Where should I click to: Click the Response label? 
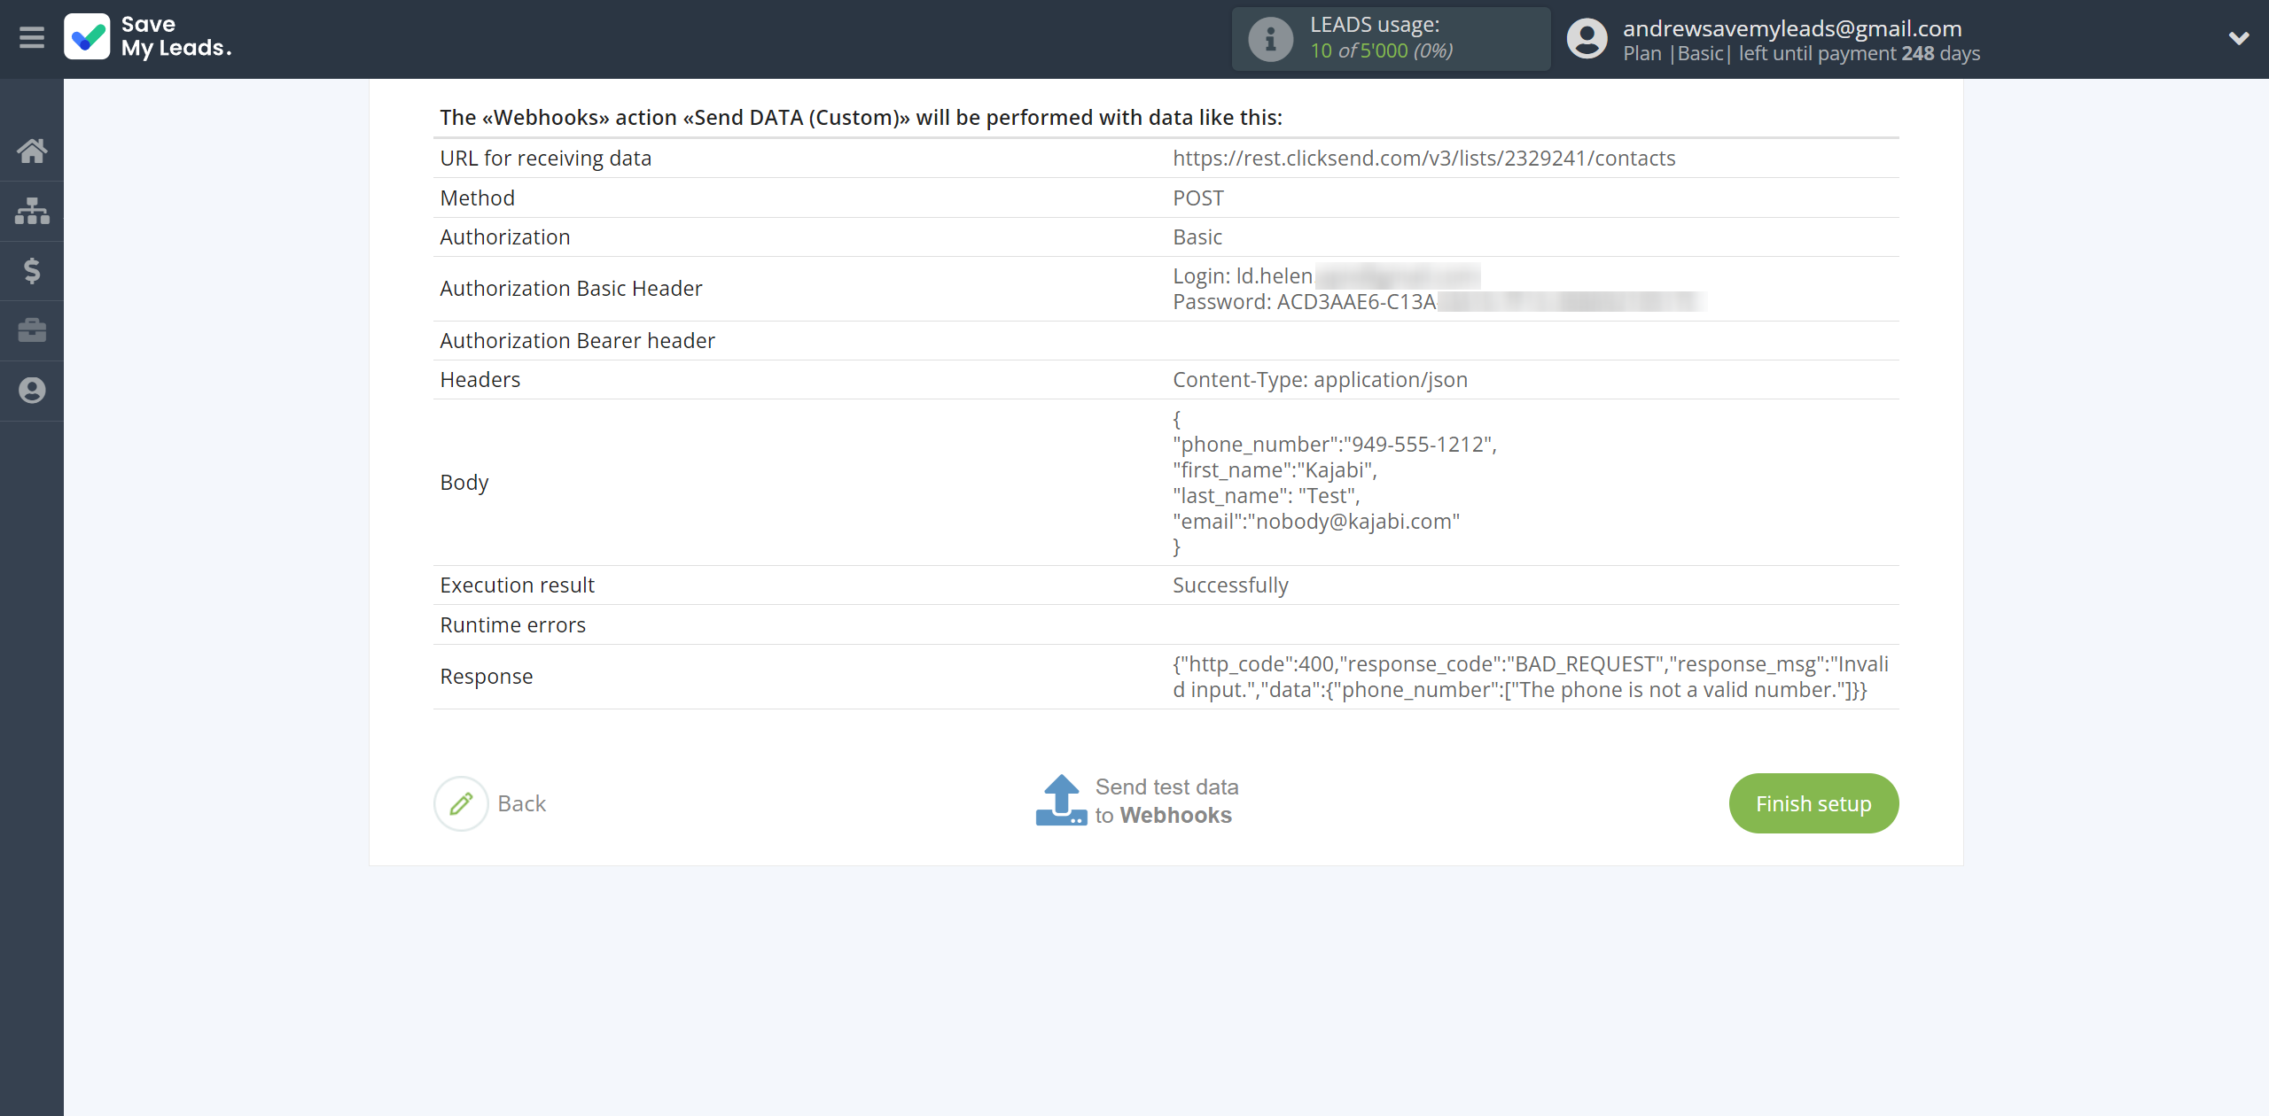[486, 676]
